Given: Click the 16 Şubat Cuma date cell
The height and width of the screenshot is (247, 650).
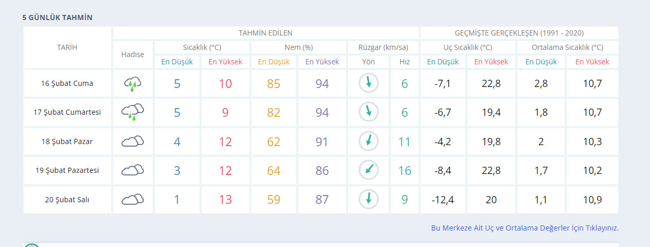Looking at the screenshot, I should pos(67,83).
